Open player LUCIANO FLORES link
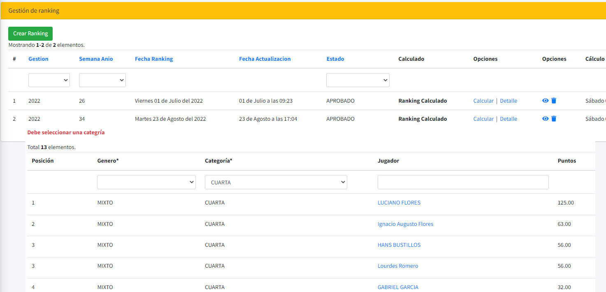 (x=399, y=202)
